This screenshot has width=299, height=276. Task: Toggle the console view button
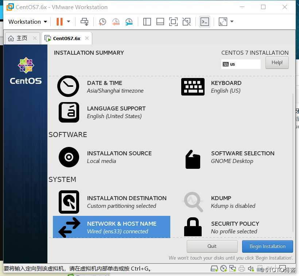pyautogui.click(x=205, y=22)
